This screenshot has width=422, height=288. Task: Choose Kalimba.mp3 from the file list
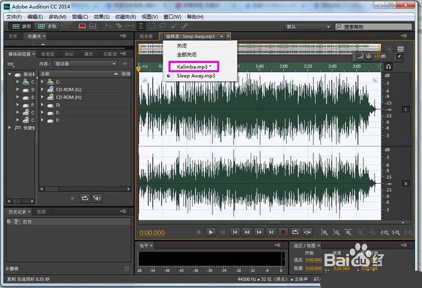pos(194,66)
